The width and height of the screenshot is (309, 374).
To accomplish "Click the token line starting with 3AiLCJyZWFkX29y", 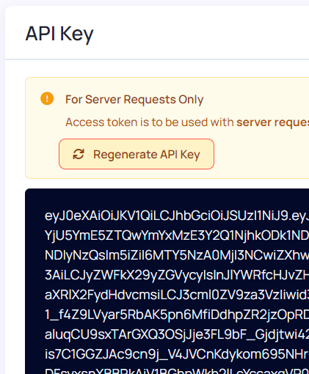I will 177,275.
